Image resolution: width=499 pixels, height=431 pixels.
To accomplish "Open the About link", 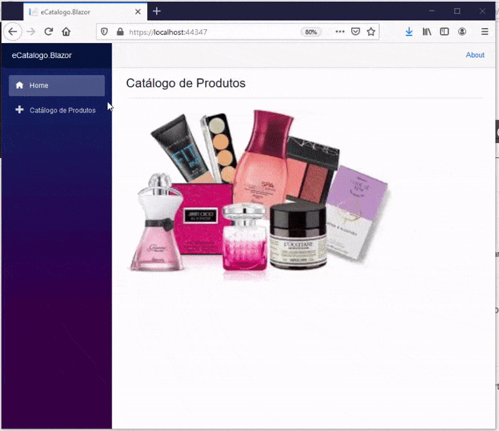I will (475, 55).
